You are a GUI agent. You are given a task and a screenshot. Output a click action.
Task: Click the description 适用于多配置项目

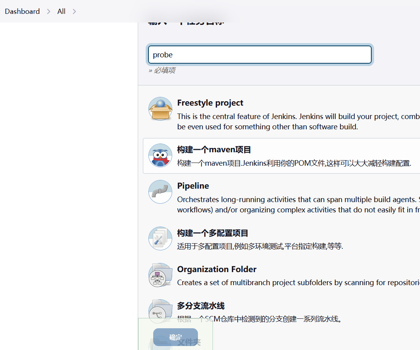[x=260, y=246]
